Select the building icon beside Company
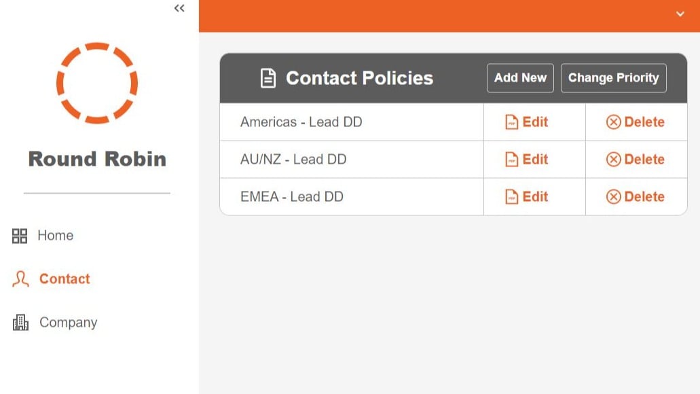The width and height of the screenshot is (700, 394). [x=20, y=322]
